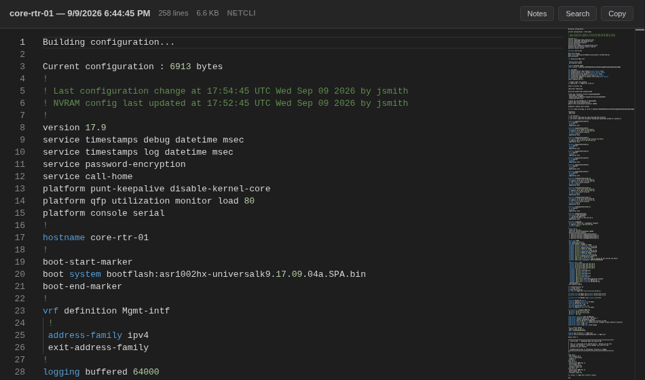The width and height of the screenshot is (645, 380).
Task: Click line number 17
Action: (20, 237)
